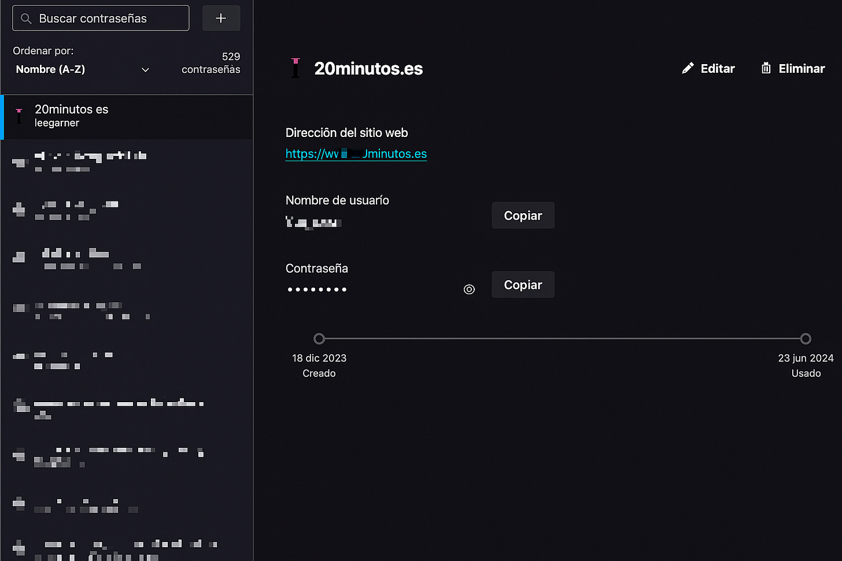
Task: Open the Nombre (A-Z) sort dropdown
Action: 83,69
